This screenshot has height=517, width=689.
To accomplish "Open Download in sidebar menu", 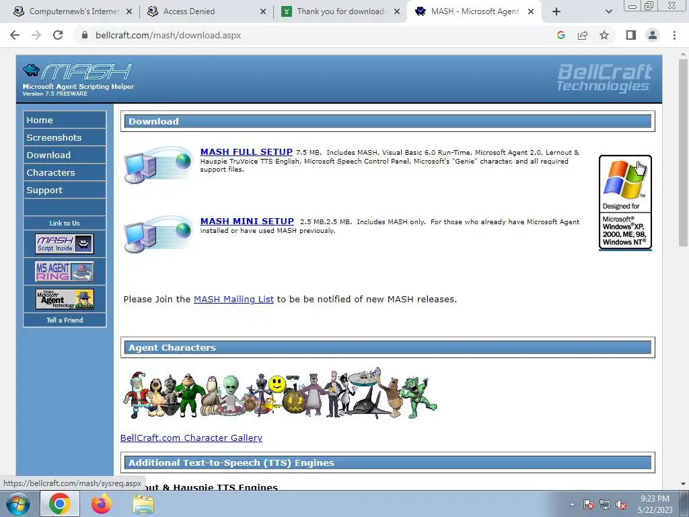I will pos(65,156).
